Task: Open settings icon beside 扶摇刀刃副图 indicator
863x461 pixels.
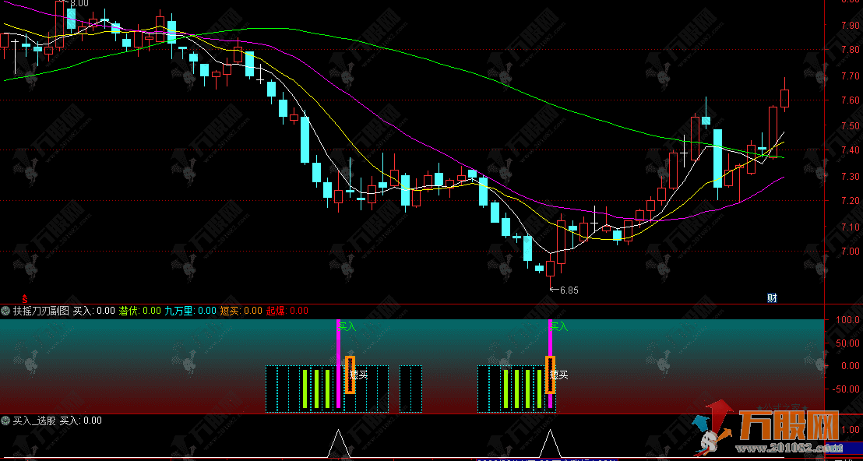Action: coord(5,311)
